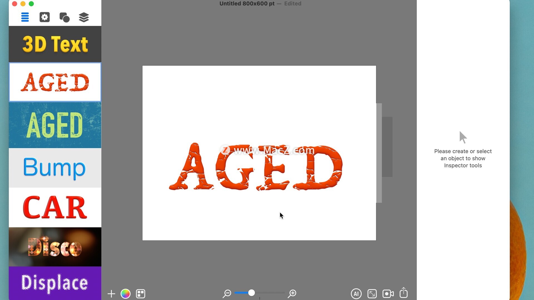
Task: Select the AGED text object on canvas
Action: (256, 167)
